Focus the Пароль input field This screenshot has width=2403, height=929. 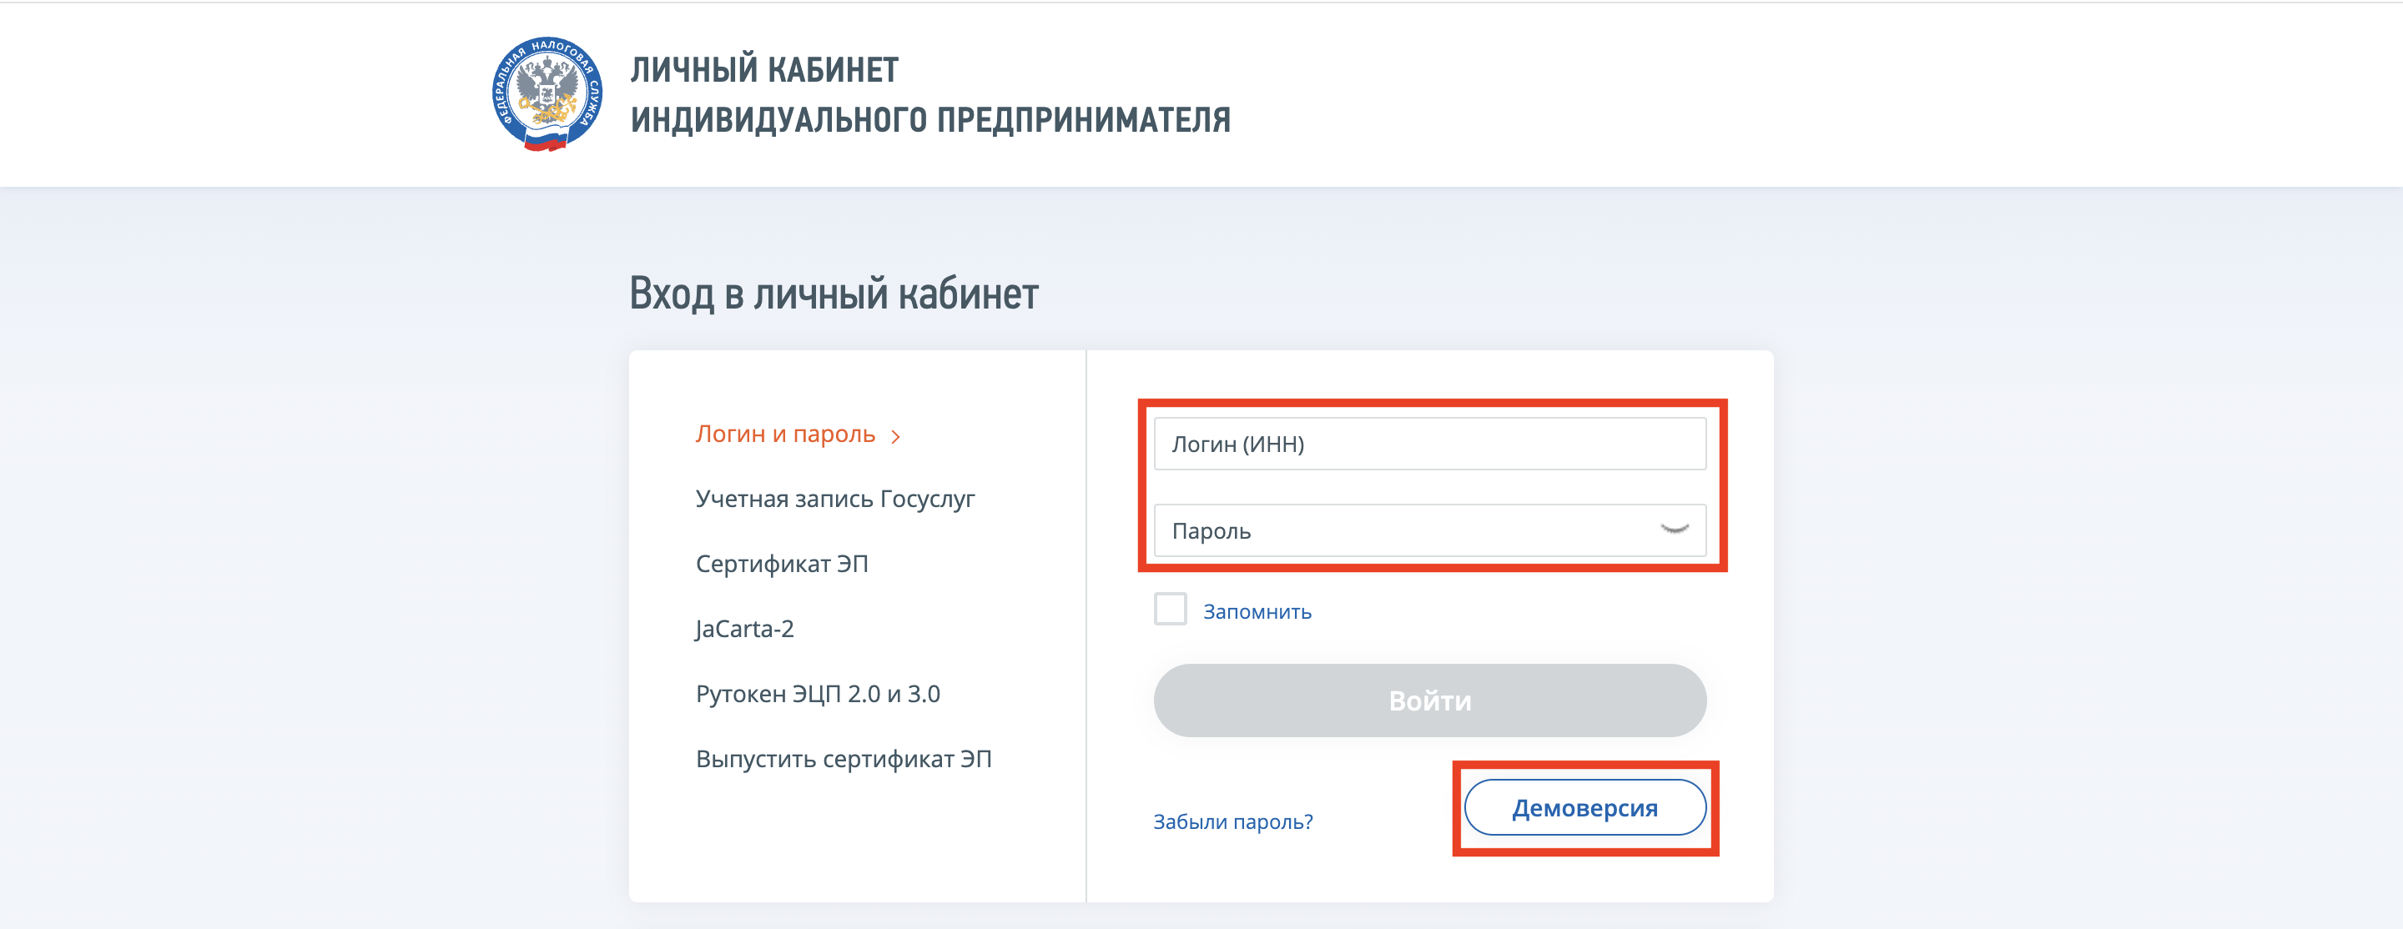pyautogui.click(x=1430, y=530)
